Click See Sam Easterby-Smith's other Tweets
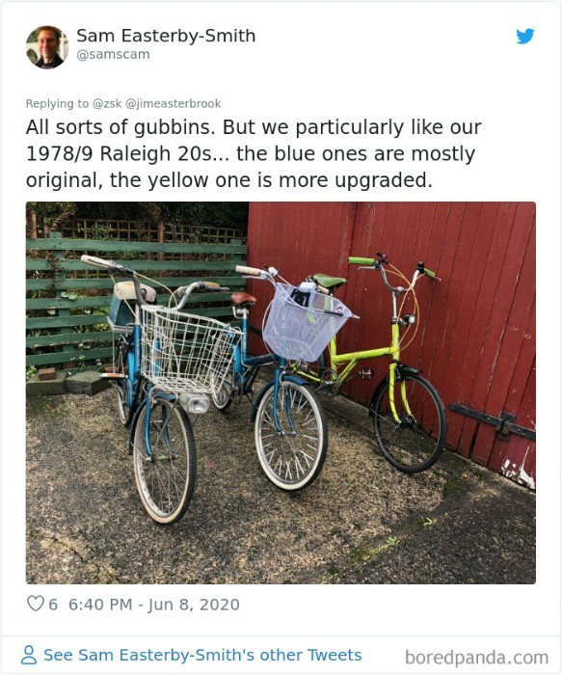The height and width of the screenshot is (675, 562). tap(202, 655)
